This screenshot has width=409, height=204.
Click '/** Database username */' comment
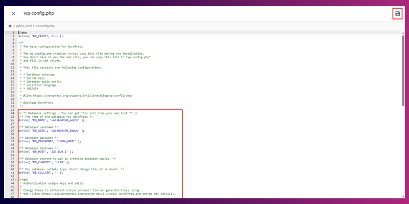(x=38, y=127)
